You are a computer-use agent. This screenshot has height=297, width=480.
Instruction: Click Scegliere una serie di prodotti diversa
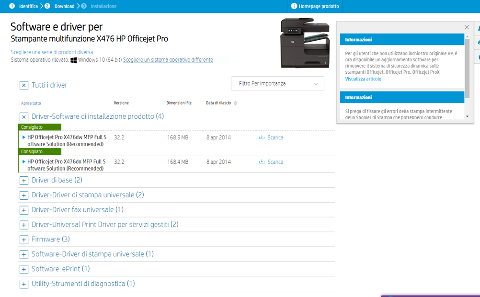[x=52, y=52]
